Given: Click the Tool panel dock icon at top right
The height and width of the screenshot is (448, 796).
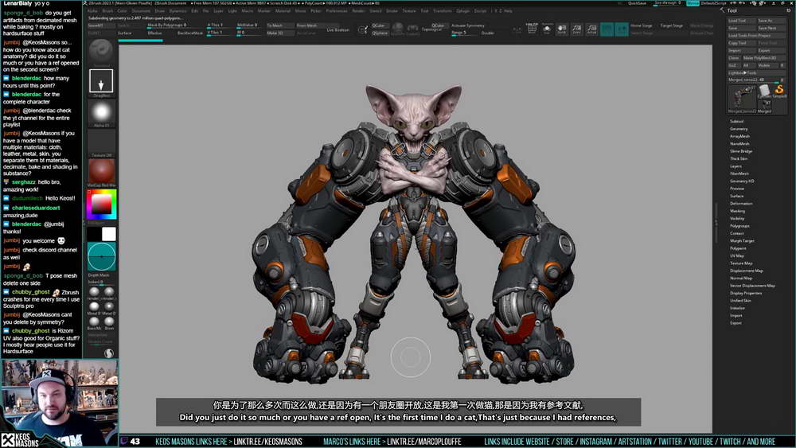Looking at the screenshot, I should pyautogui.click(x=788, y=10).
